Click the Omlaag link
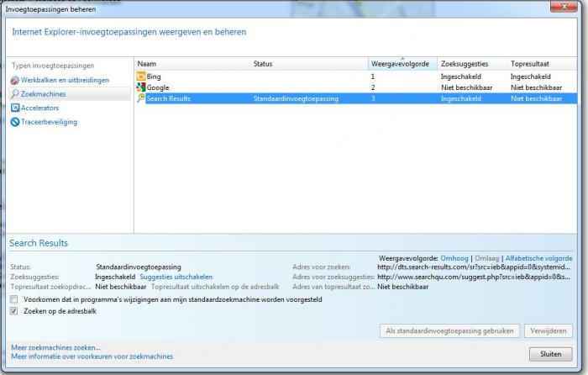Image resolution: width=588 pixels, height=375 pixels. click(x=486, y=258)
